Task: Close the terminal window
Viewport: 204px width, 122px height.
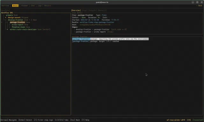Action: (x=202, y=2)
